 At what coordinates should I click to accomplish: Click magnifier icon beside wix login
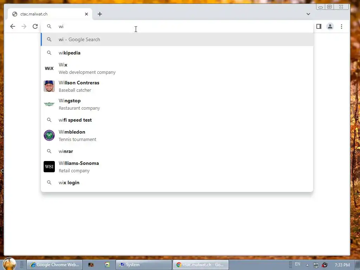tap(49, 182)
